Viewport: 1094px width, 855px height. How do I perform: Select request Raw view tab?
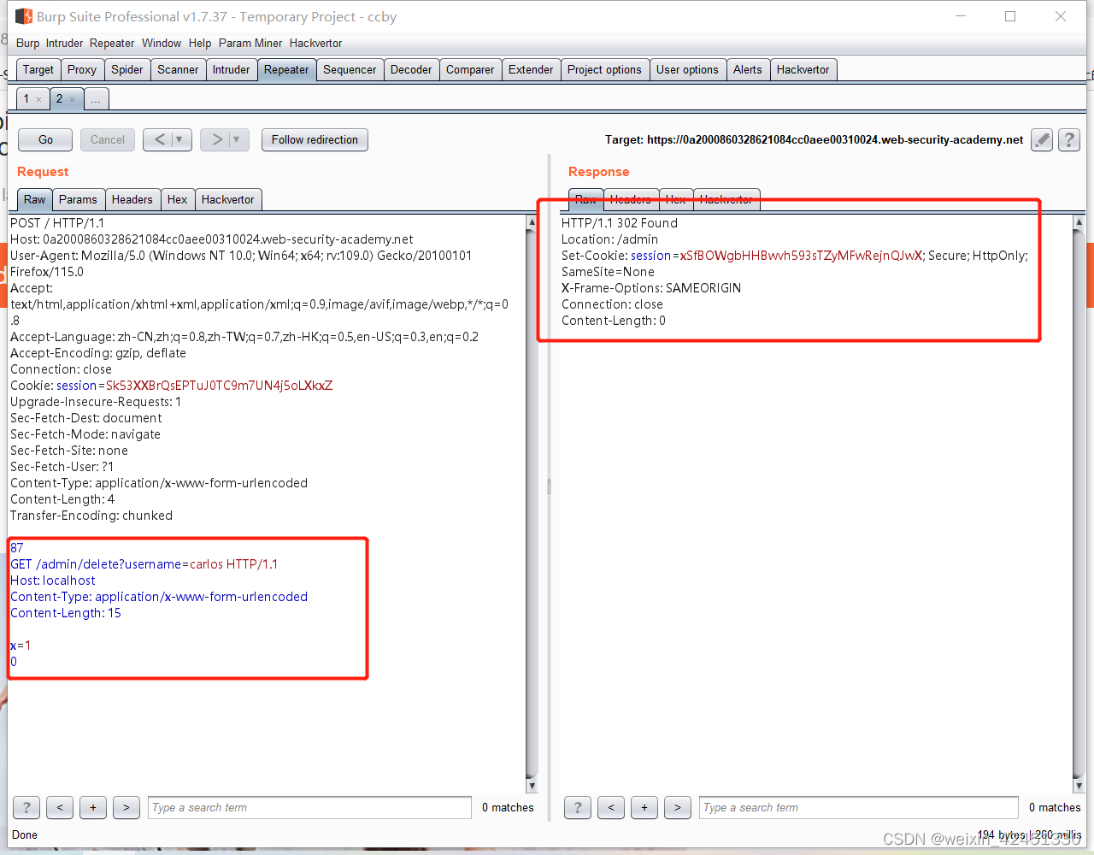35,199
